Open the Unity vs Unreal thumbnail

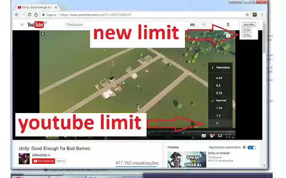tap(187, 159)
